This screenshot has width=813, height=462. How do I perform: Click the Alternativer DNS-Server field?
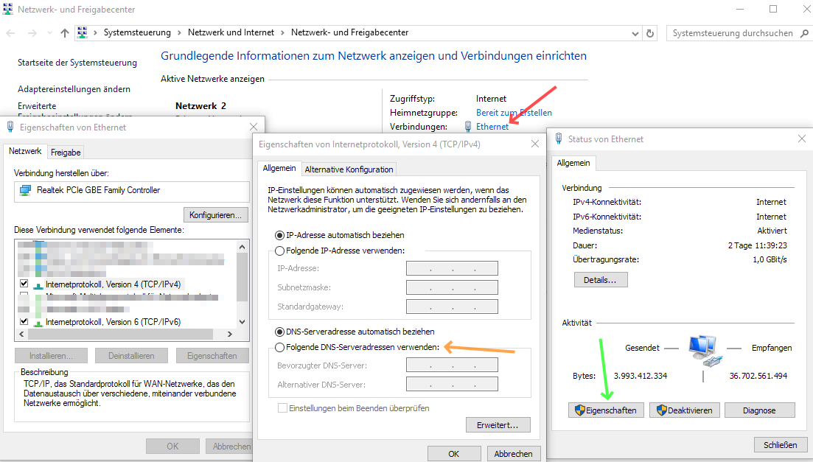point(452,384)
